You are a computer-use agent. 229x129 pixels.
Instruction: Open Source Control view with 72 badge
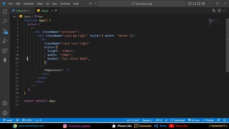(5, 31)
